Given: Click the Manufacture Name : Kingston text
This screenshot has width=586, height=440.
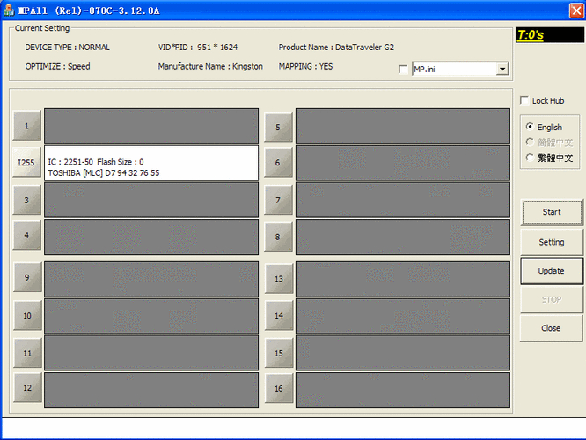Looking at the screenshot, I should click(210, 66).
